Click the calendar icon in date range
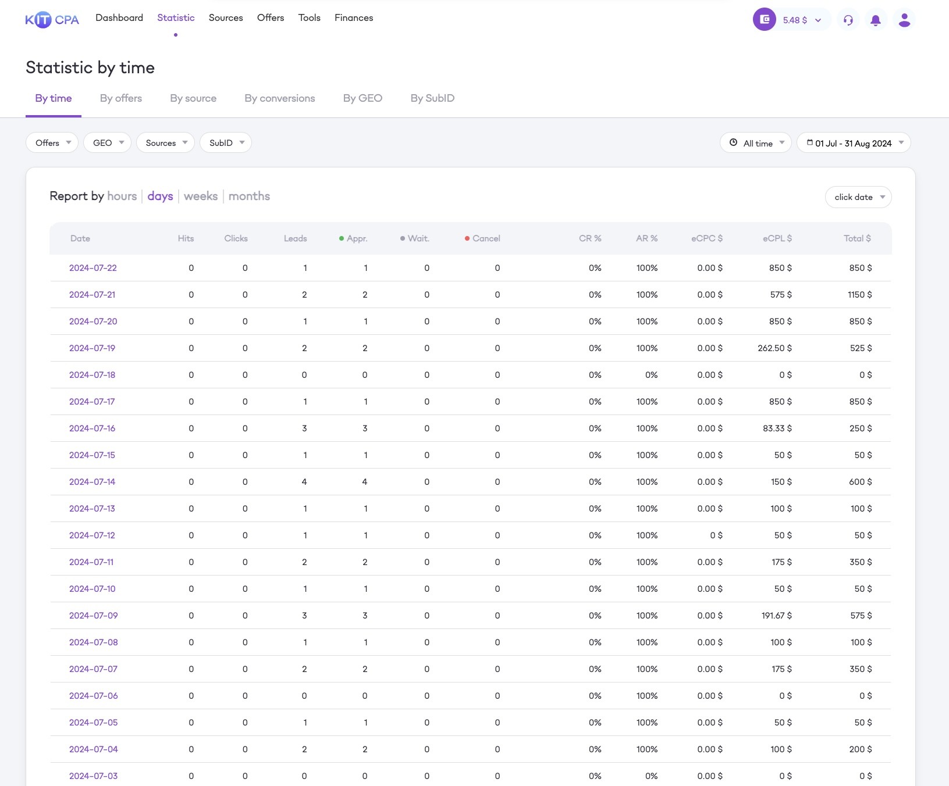Viewport: 949px width, 786px height. click(809, 142)
